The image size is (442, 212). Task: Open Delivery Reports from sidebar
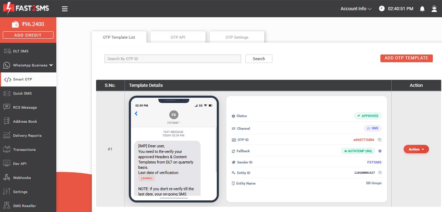(x=28, y=136)
